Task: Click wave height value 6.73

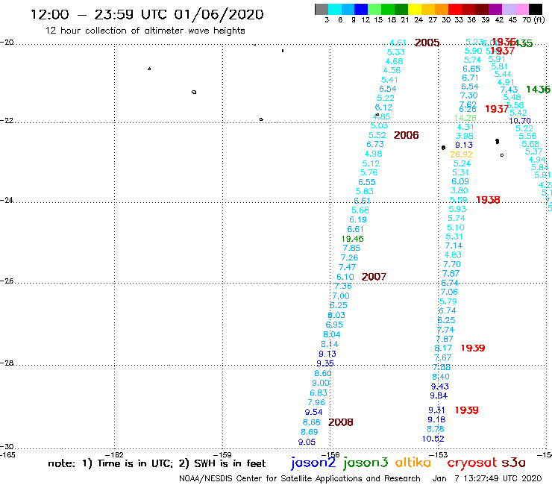Action: tap(375, 145)
